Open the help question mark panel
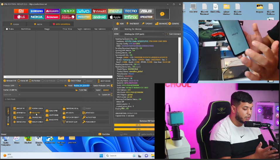 pos(162,14)
